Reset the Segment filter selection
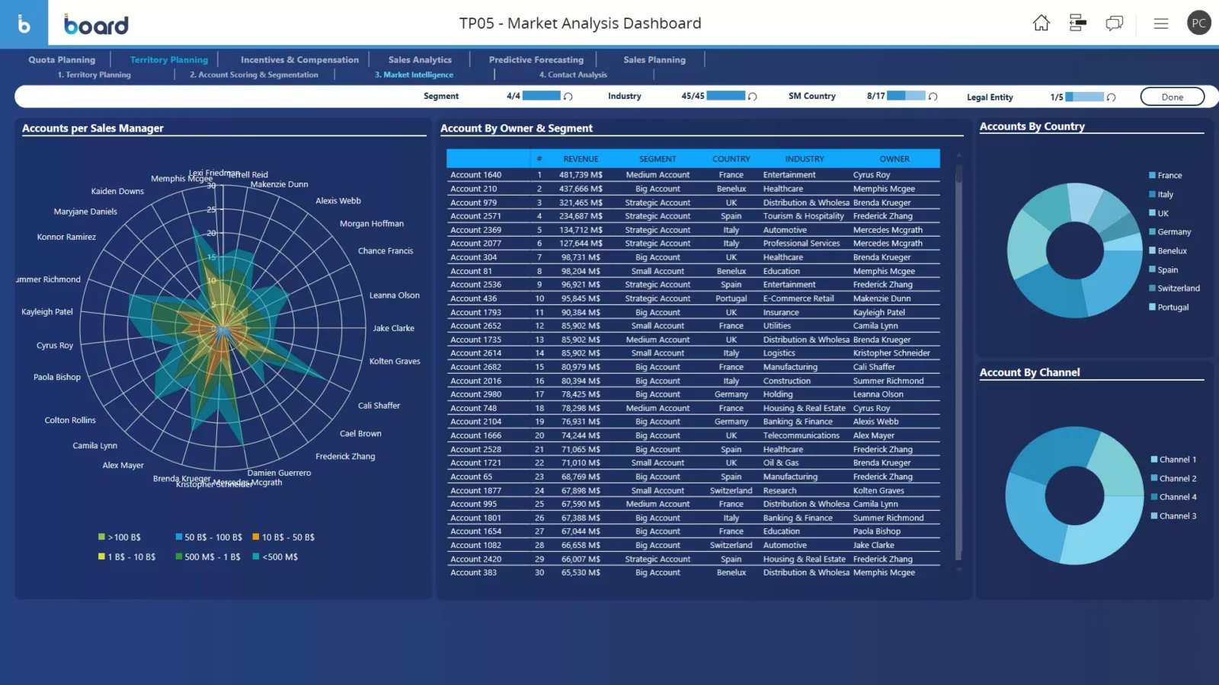This screenshot has width=1219, height=685. (568, 97)
